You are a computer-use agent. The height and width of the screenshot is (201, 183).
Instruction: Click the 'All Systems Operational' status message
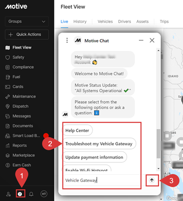(103, 88)
